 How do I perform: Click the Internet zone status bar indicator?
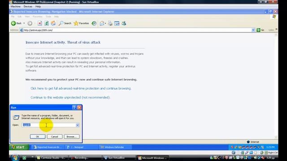(x=253, y=142)
